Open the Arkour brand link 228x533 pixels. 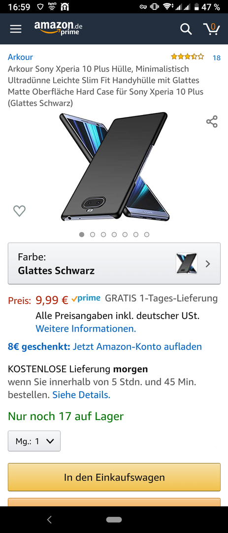click(x=20, y=57)
